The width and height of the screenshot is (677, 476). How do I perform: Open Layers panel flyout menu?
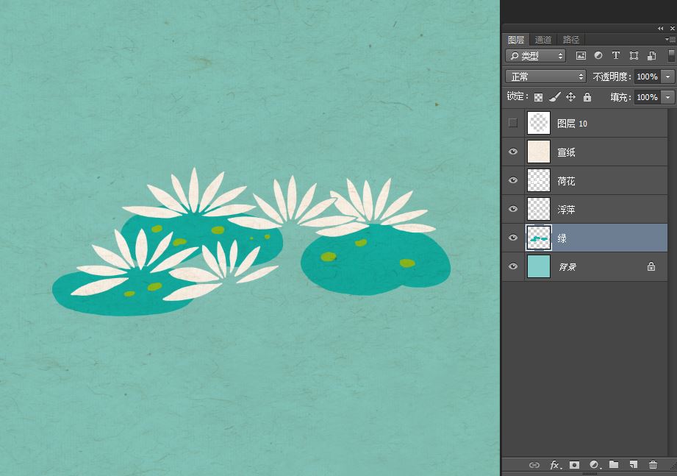(670, 39)
